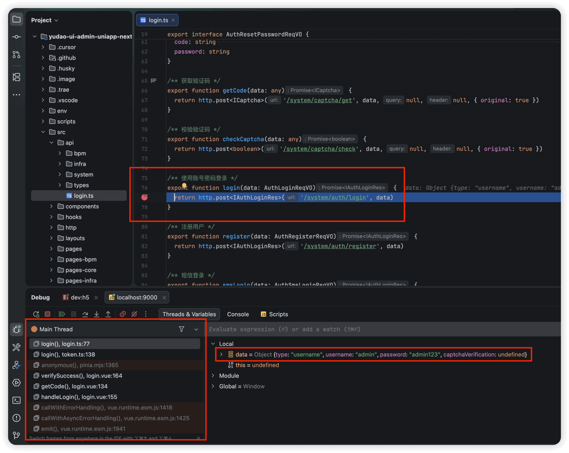The height and width of the screenshot is (453, 569).
Task: Close the login.ts editor tab
Action: click(173, 20)
